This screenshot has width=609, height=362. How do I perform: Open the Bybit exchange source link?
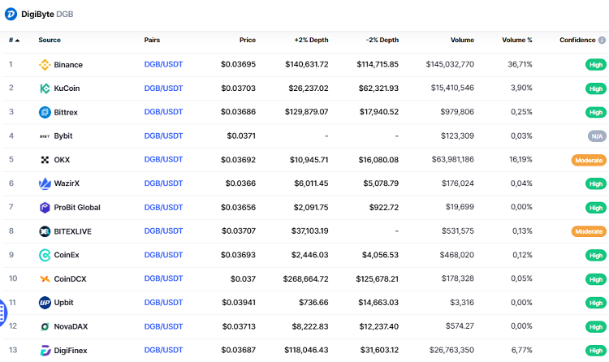click(x=63, y=136)
